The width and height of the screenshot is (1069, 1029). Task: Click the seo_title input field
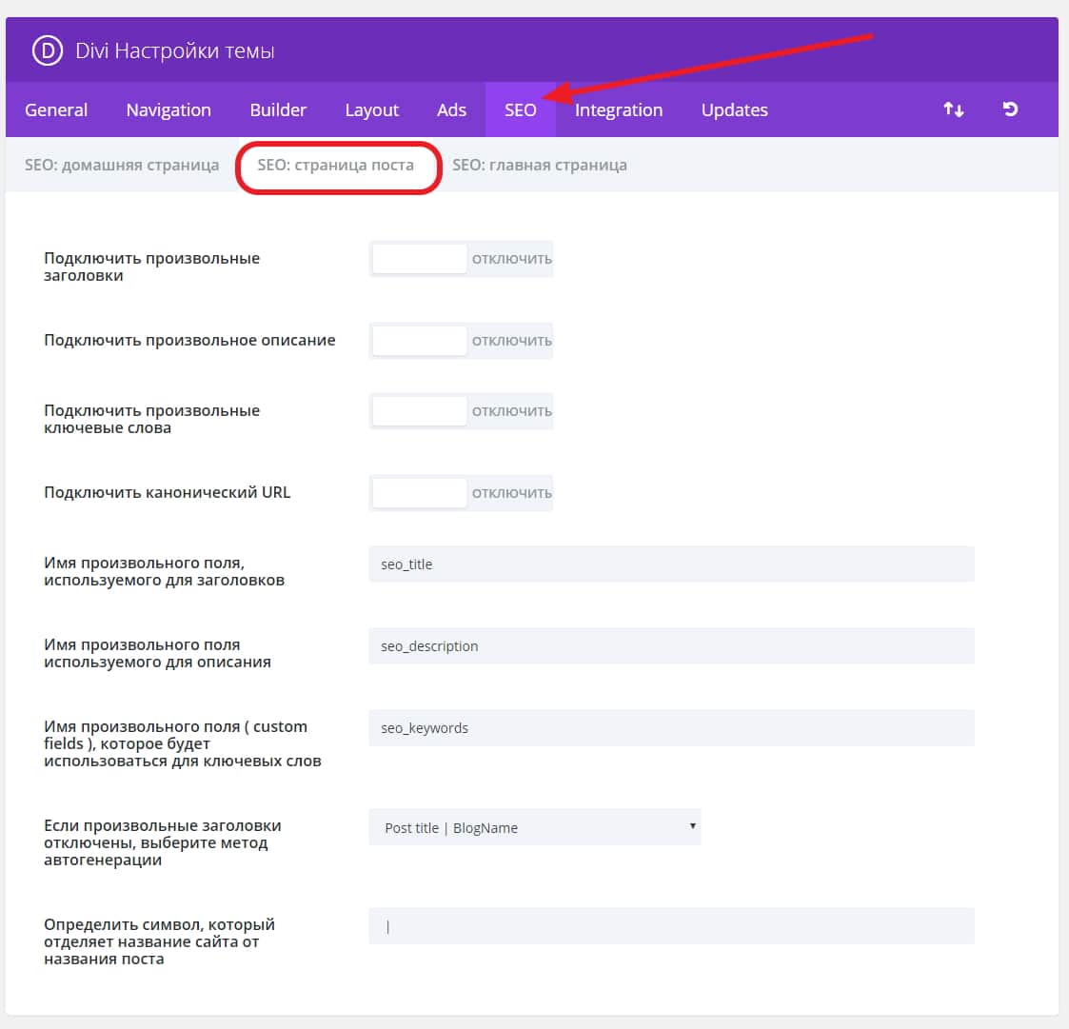click(x=671, y=564)
